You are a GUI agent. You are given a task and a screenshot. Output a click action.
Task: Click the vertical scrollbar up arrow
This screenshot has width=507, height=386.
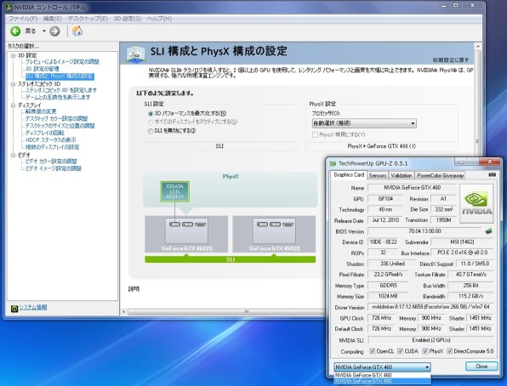[x=478, y=47]
